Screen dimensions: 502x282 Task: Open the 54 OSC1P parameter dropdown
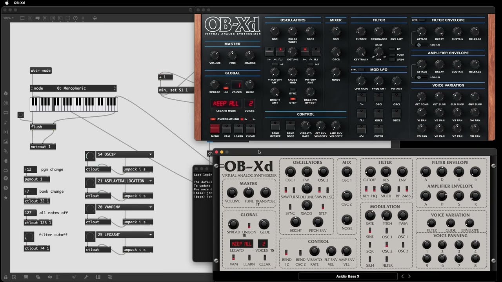[x=125, y=154]
